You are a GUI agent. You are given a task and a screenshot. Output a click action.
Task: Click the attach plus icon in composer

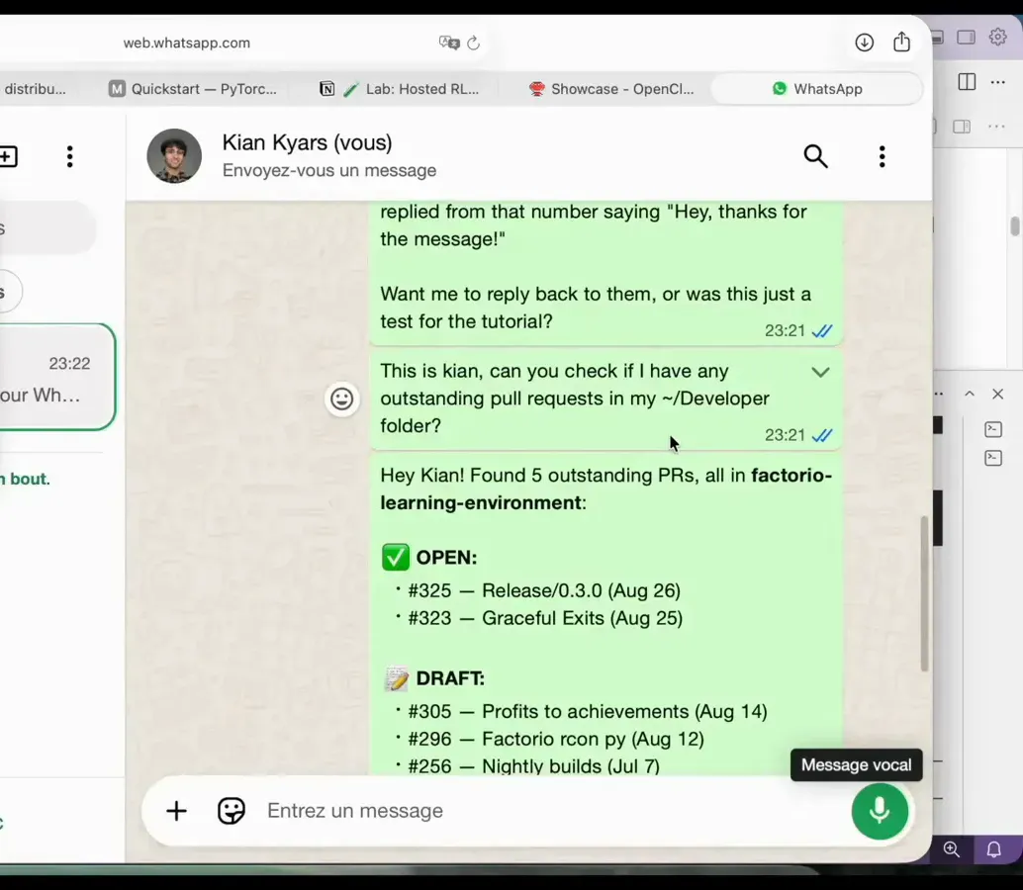click(x=176, y=811)
